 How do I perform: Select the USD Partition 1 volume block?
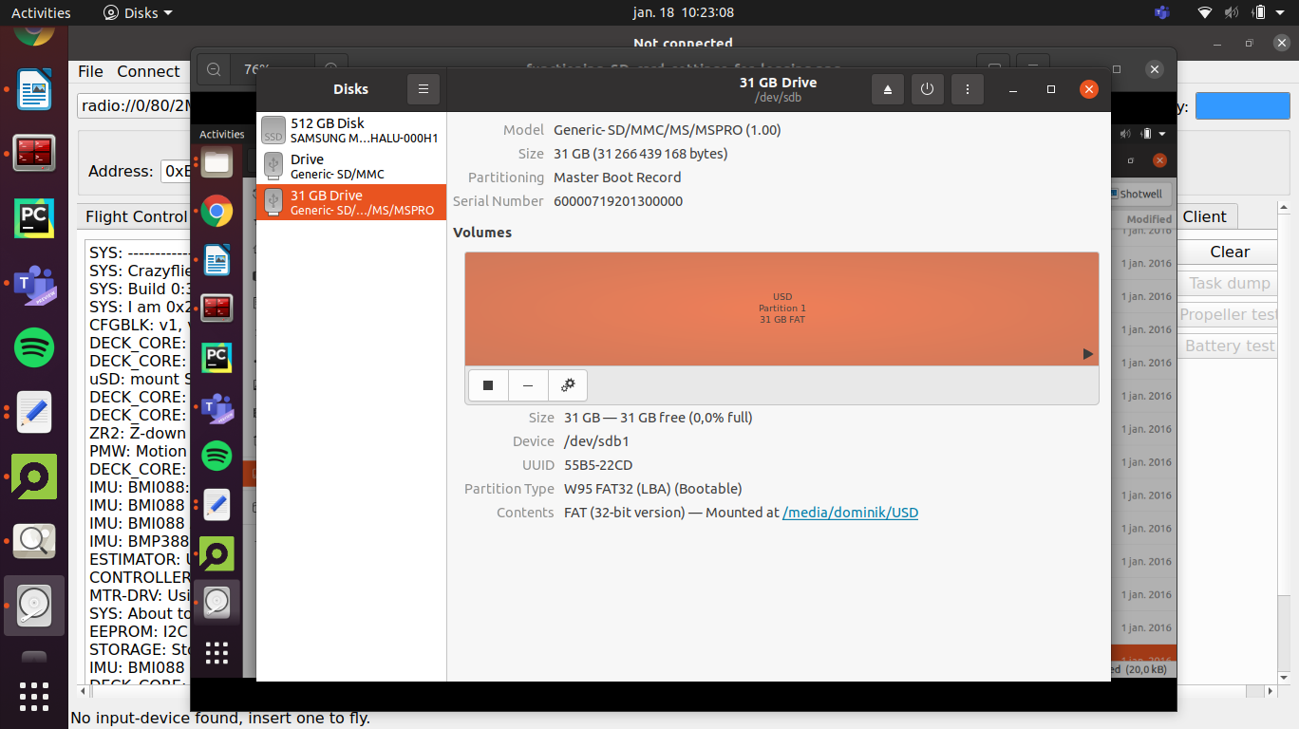781,308
